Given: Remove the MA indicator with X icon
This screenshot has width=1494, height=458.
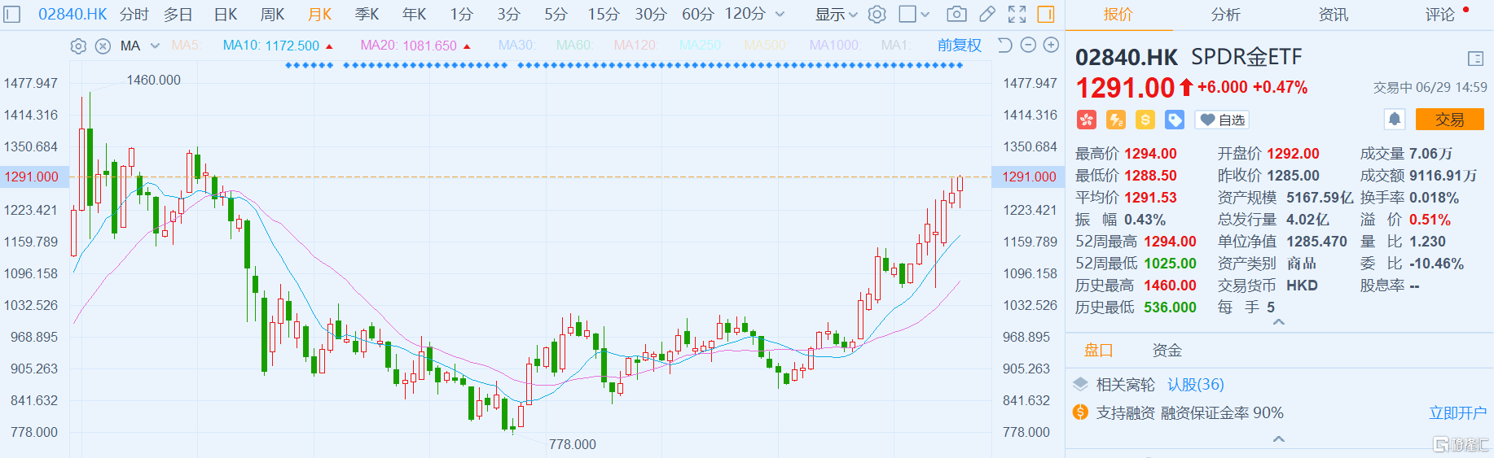Looking at the screenshot, I should [x=103, y=46].
